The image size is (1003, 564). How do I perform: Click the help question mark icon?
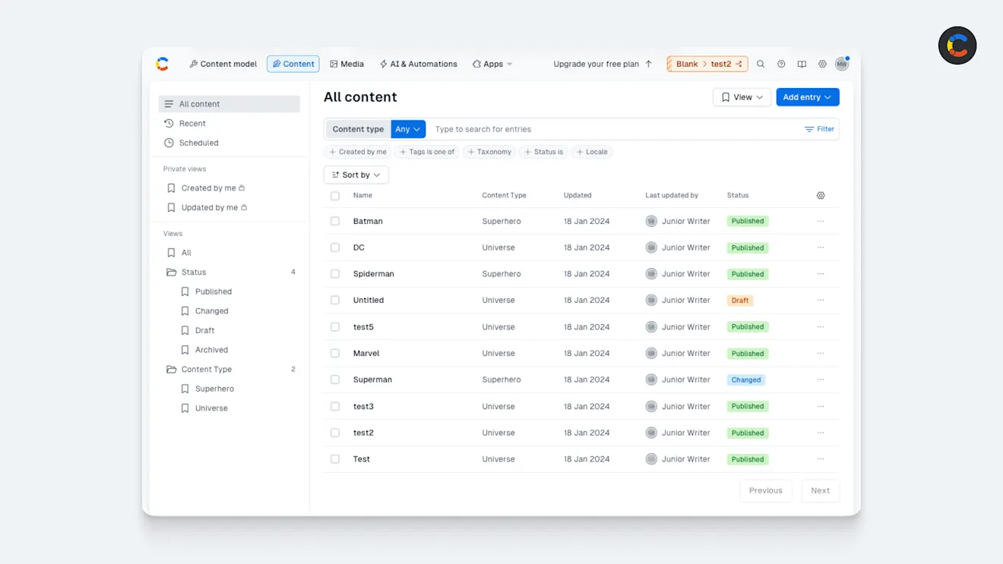(x=781, y=64)
